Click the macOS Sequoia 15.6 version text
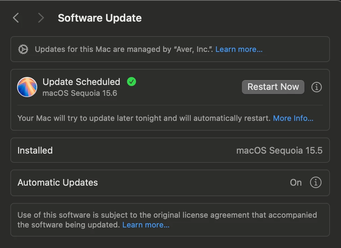The image size is (341, 248). click(x=80, y=93)
